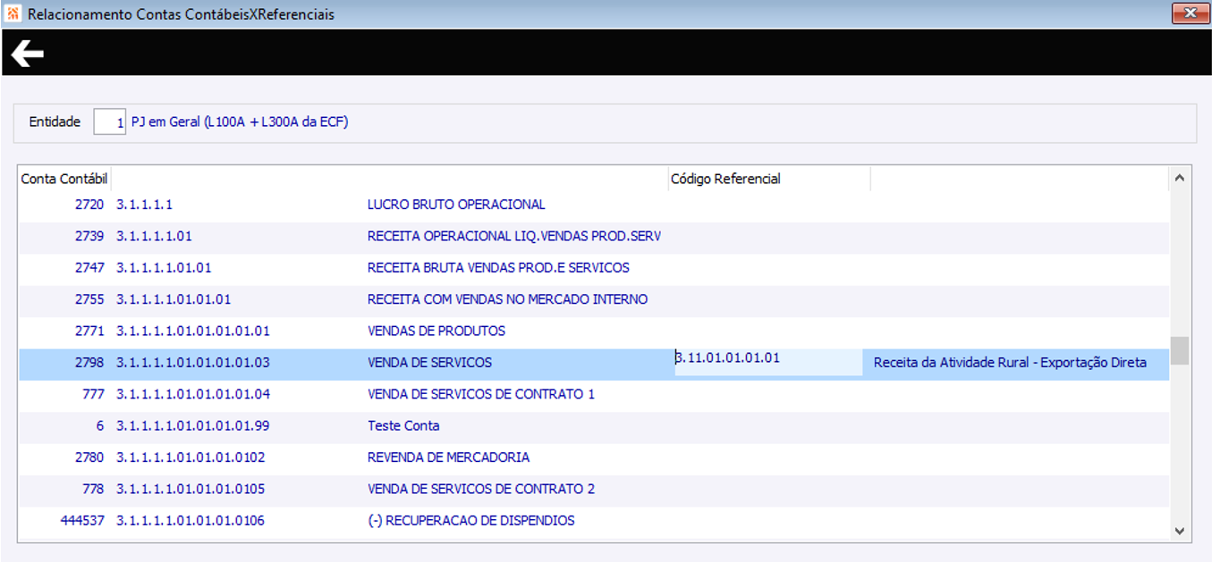Select account number 2739
This screenshot has width=1212, height=562.
point(89,236)
